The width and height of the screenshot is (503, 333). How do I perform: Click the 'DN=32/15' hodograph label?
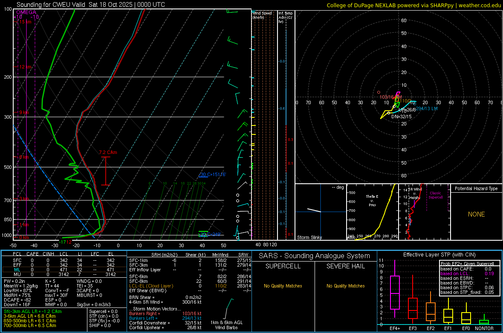[x=401, y=117]
